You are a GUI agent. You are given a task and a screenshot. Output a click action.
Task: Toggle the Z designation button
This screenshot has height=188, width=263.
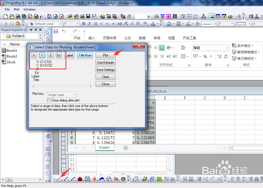point(51,55)
